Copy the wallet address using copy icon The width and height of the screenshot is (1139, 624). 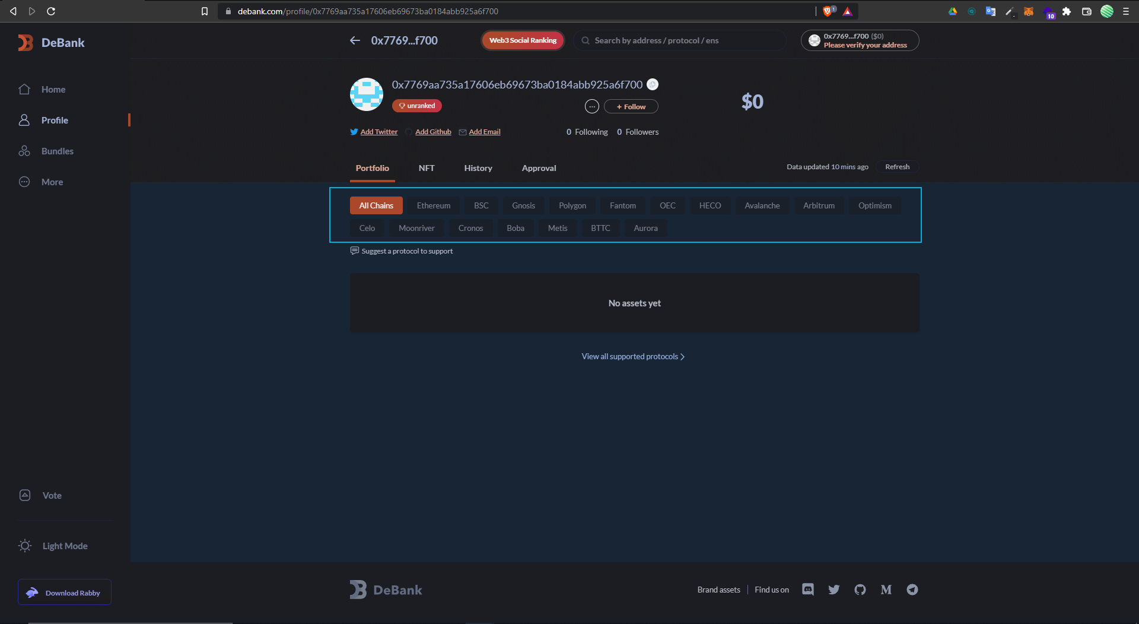coord(652,84)
